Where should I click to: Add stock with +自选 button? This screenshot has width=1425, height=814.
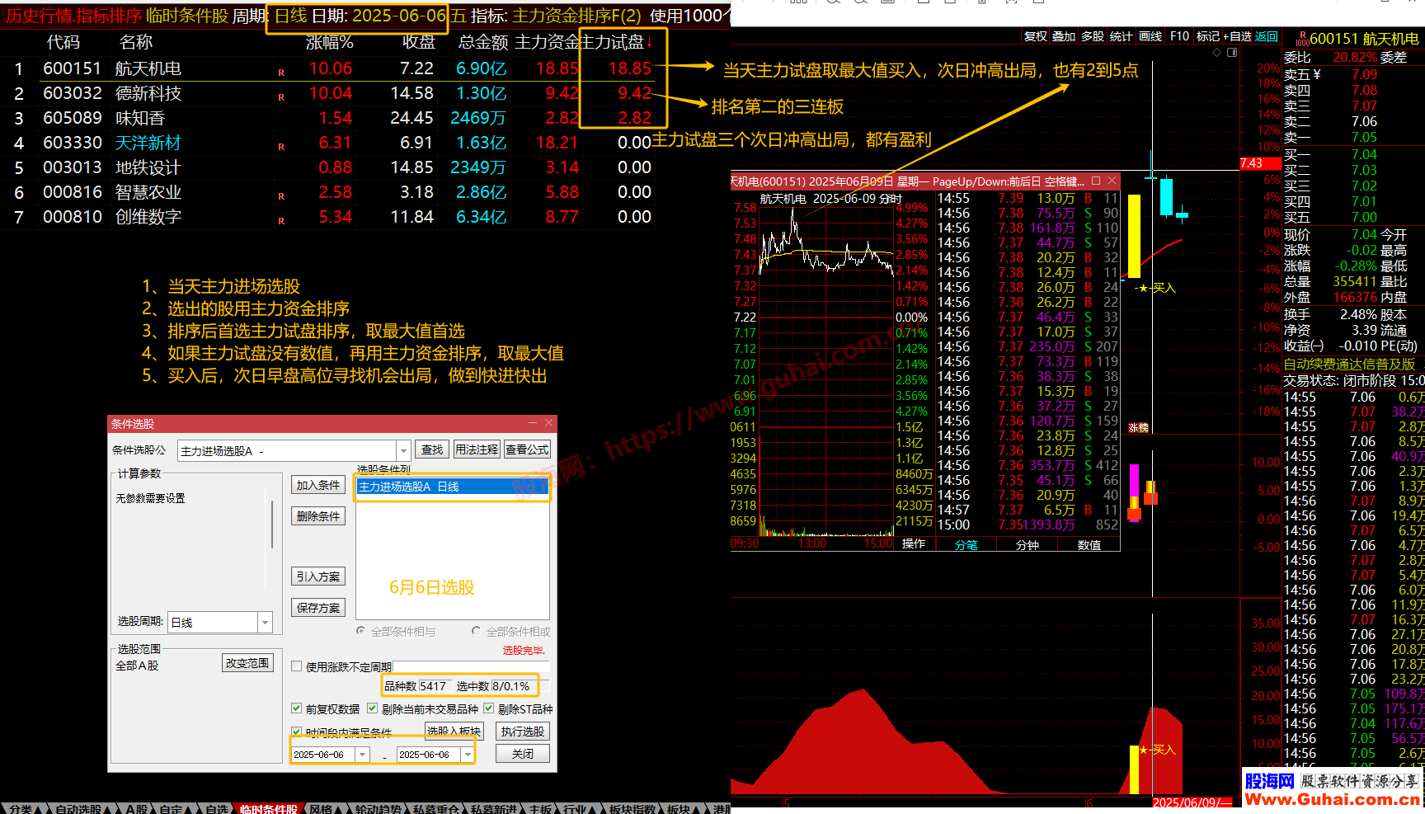click(1238, 36)
